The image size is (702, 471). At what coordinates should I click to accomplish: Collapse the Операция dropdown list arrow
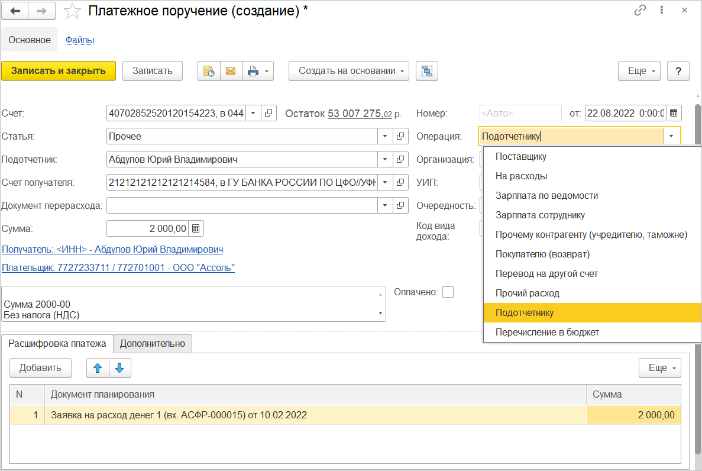[x=672, y=136]
